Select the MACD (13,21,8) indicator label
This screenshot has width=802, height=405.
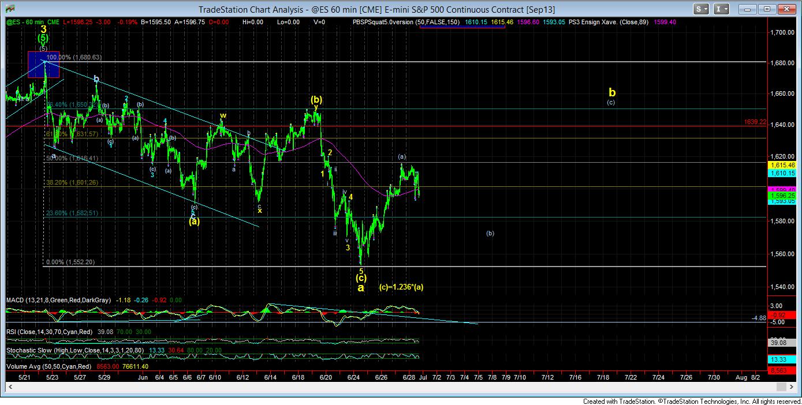[x=59, y=300]
